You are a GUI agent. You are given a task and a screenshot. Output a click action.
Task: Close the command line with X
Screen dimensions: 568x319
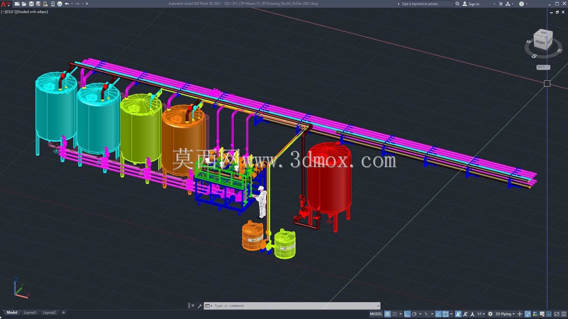click(x=193, y=306)
